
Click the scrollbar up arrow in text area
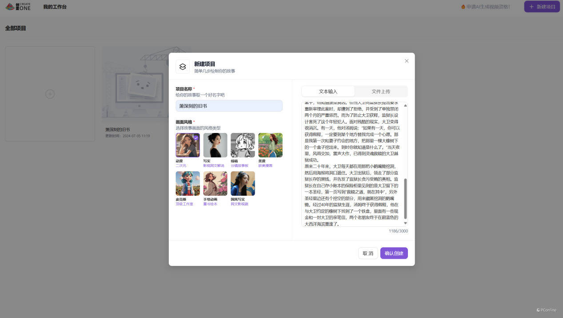[x=405, y=105]
